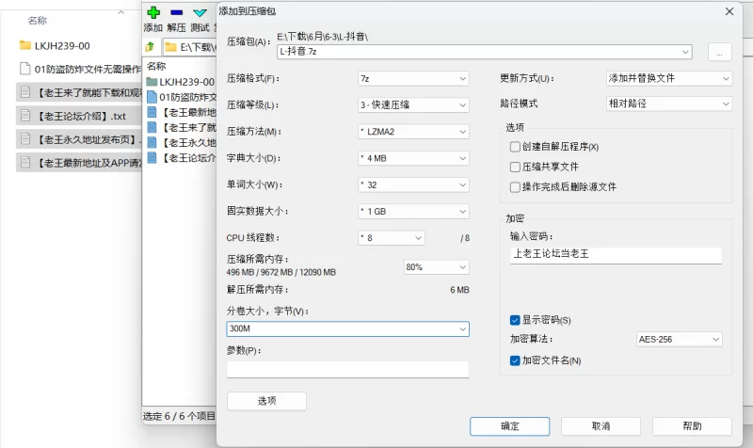Click the 选项 button at bottom

tap(266, 401)
